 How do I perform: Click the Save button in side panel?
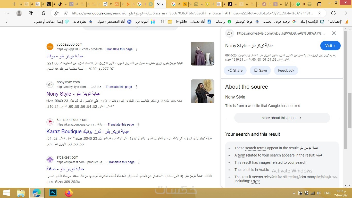pos(260,70)
